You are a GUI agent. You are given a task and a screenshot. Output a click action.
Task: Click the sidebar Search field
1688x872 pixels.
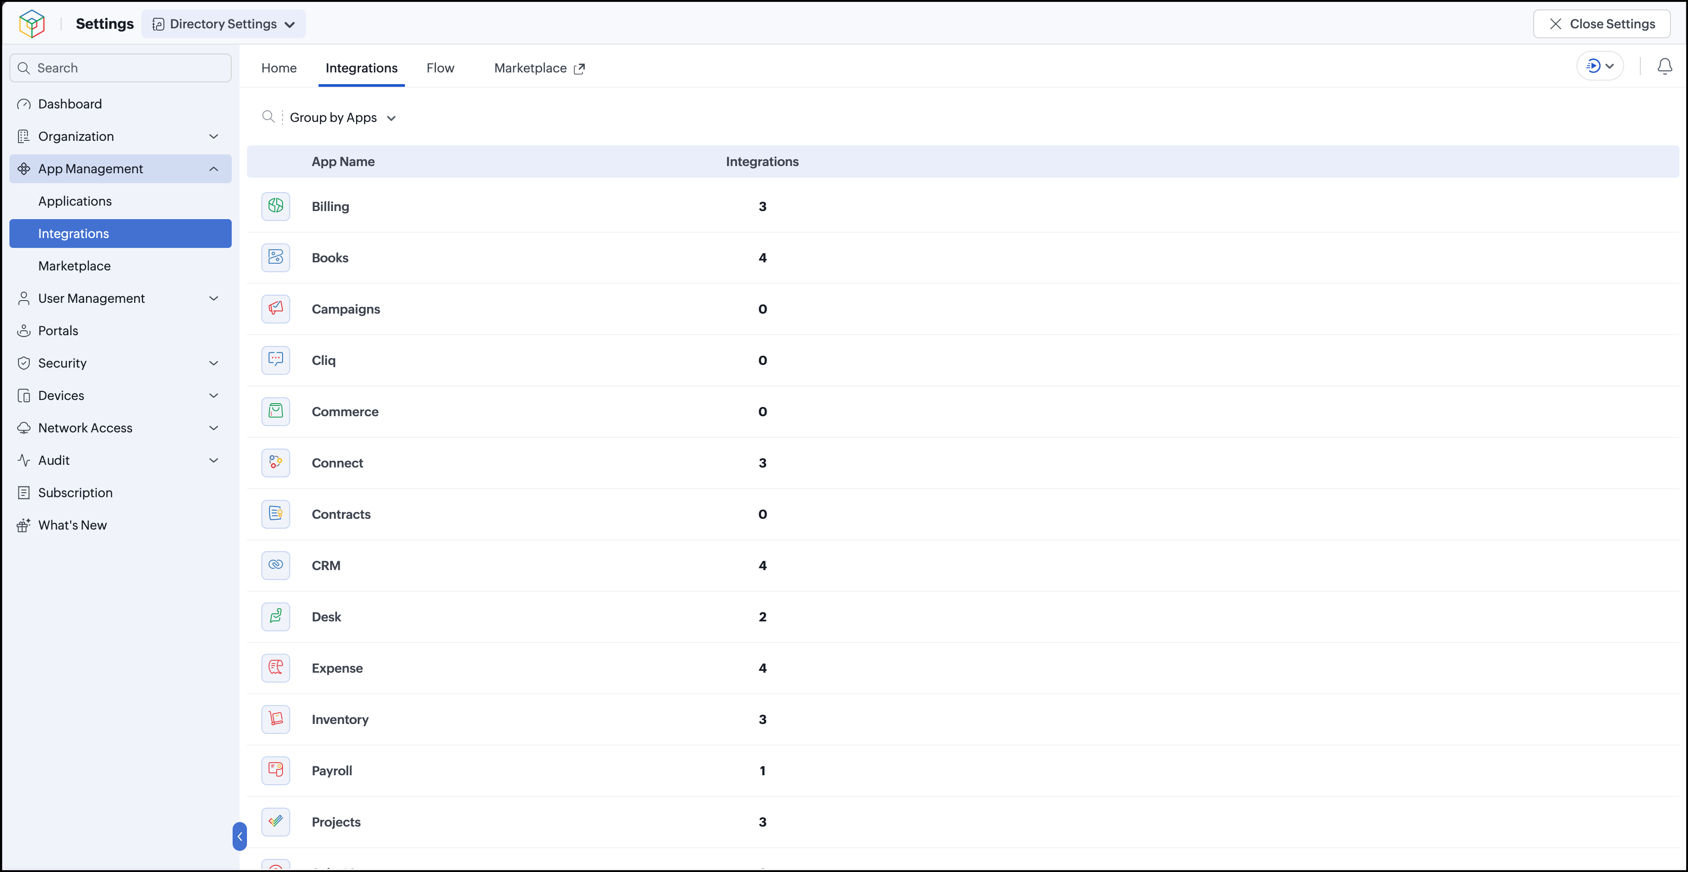coord(121,68)
